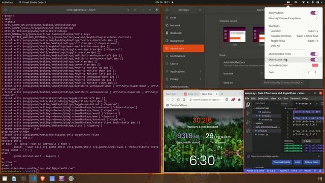Toggle Show Active Hint switch
This screenshot has width=325, height=183.
(x=314, y=59)
